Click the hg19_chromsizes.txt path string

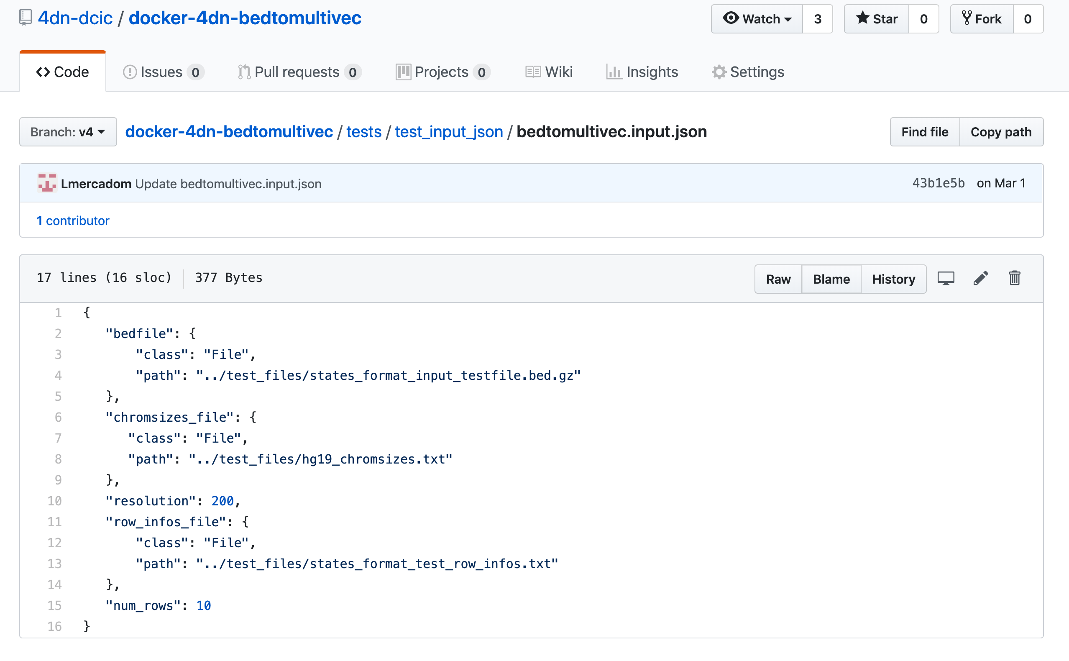click(320, 459)
